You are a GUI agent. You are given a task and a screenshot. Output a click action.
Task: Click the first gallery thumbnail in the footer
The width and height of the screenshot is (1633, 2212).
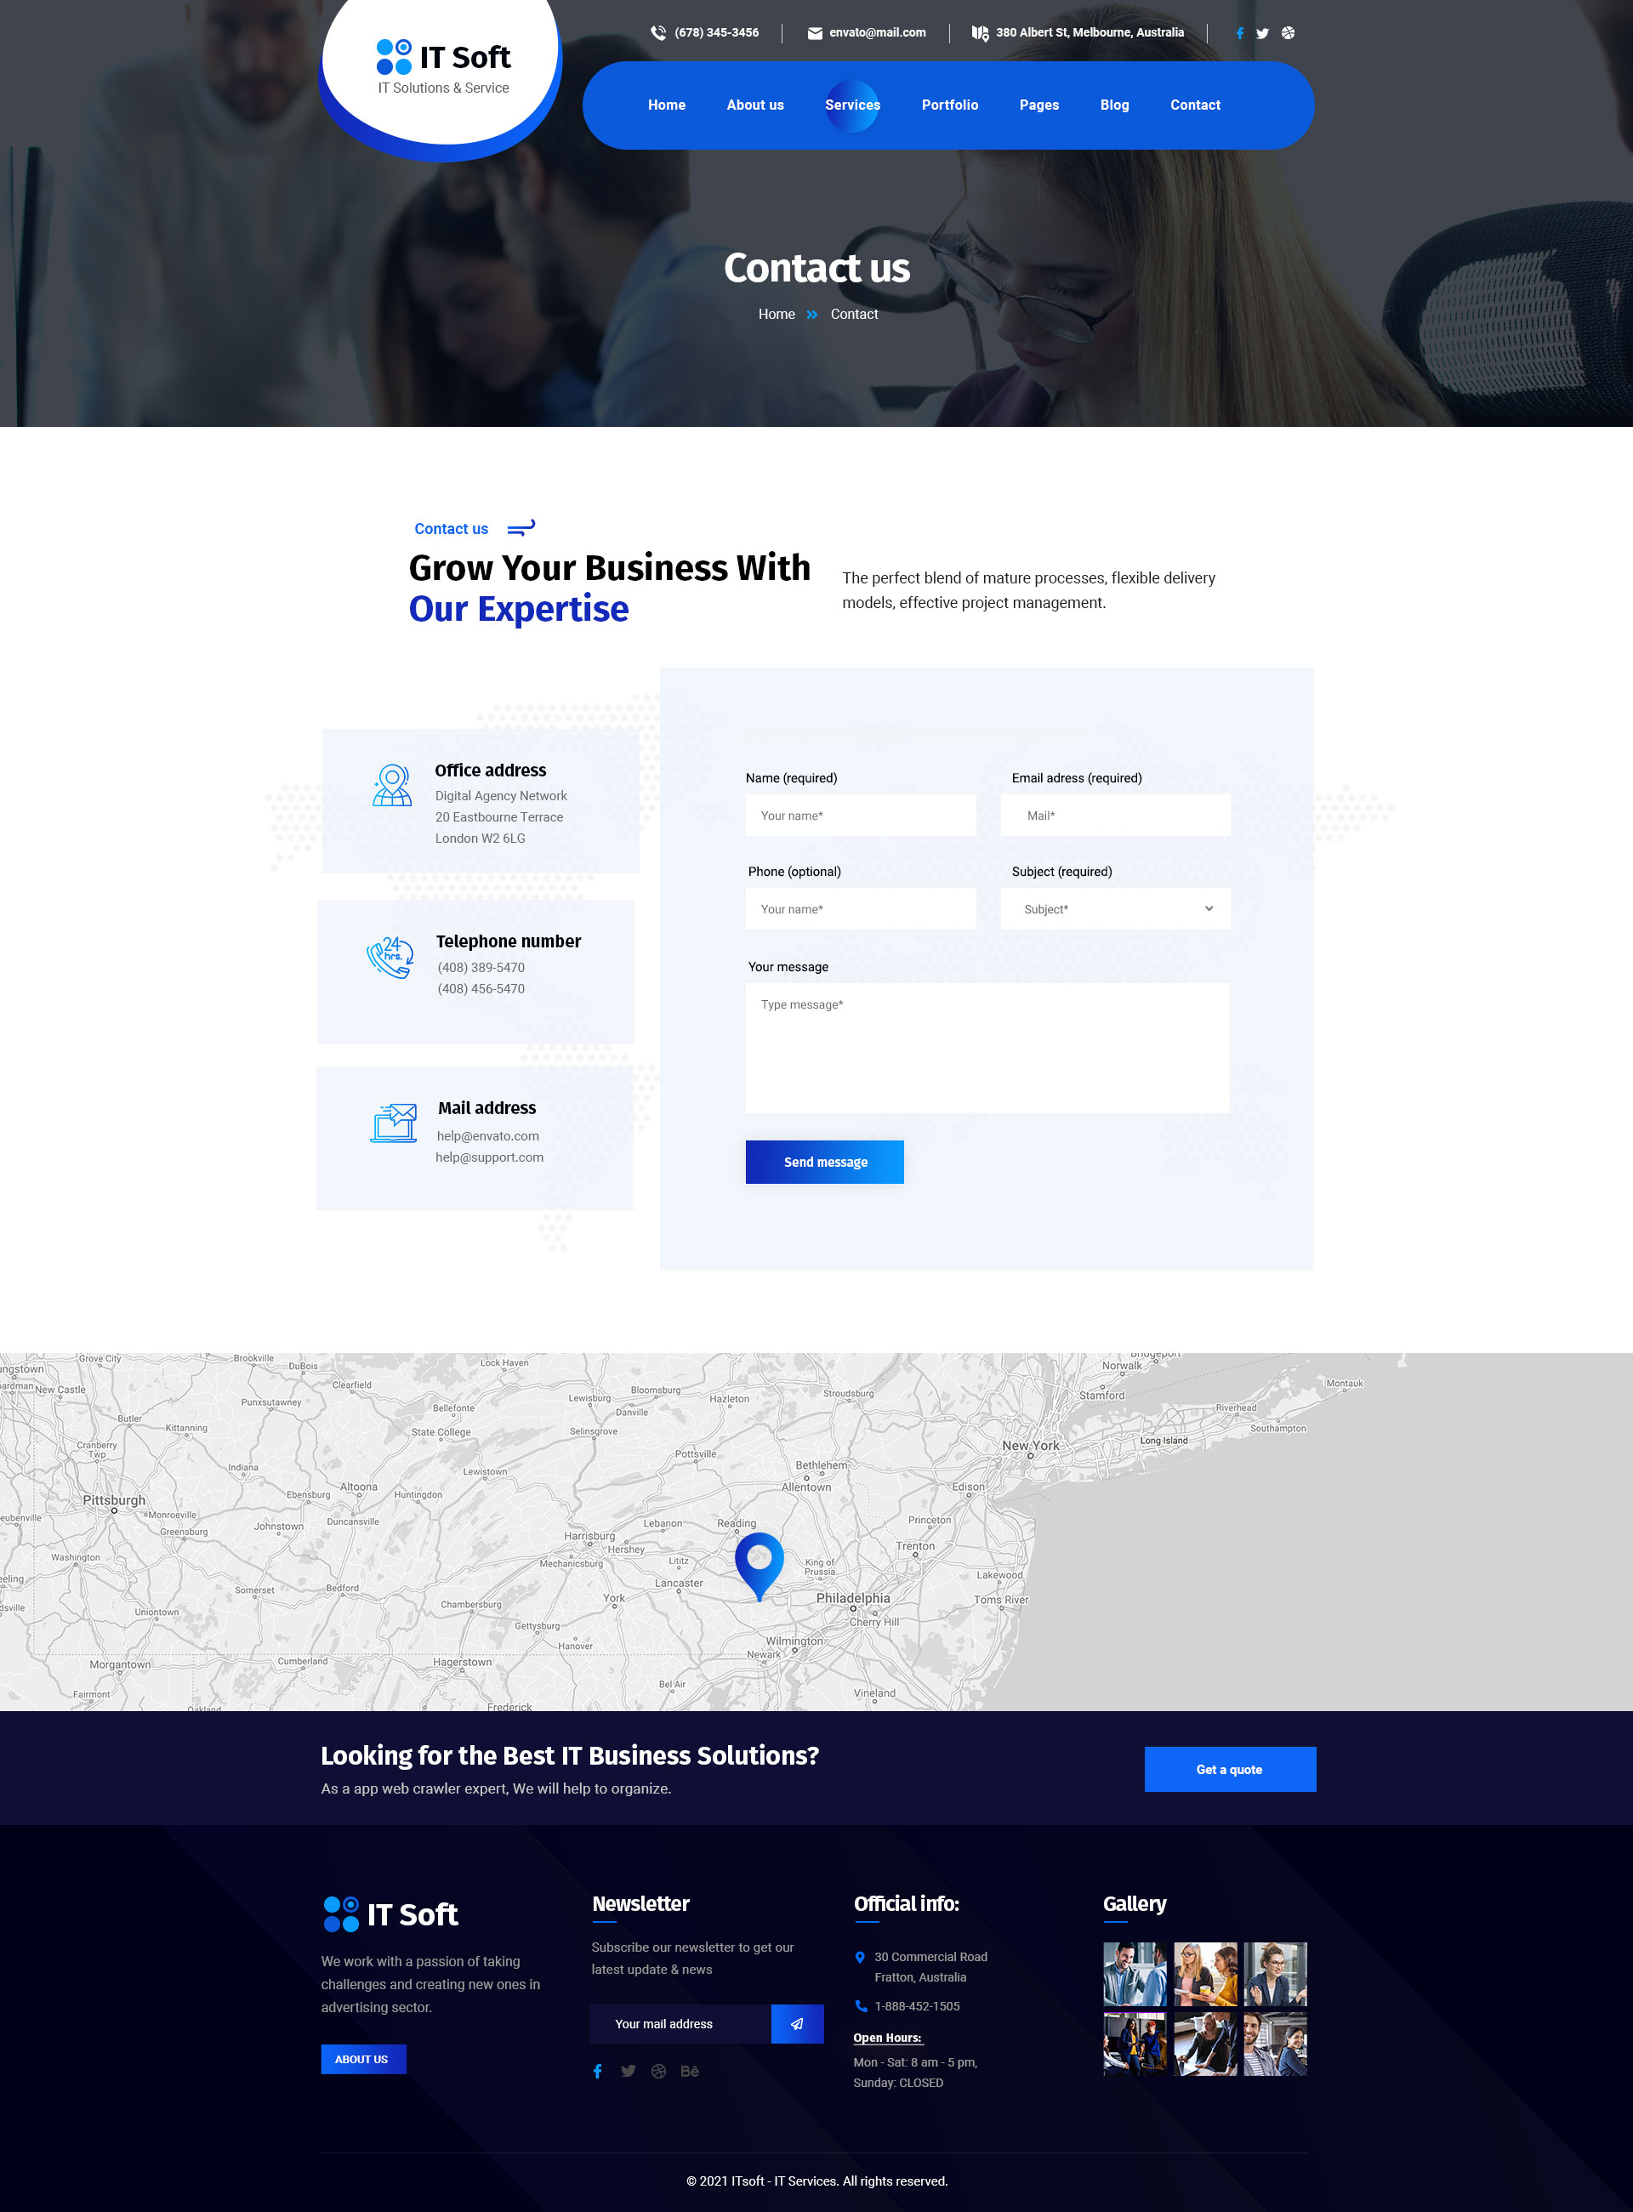pos(1135,1974)
